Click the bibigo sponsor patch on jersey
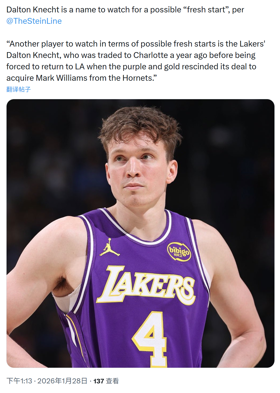The width and height of the screenshot is (280, 393). [179, 252]
